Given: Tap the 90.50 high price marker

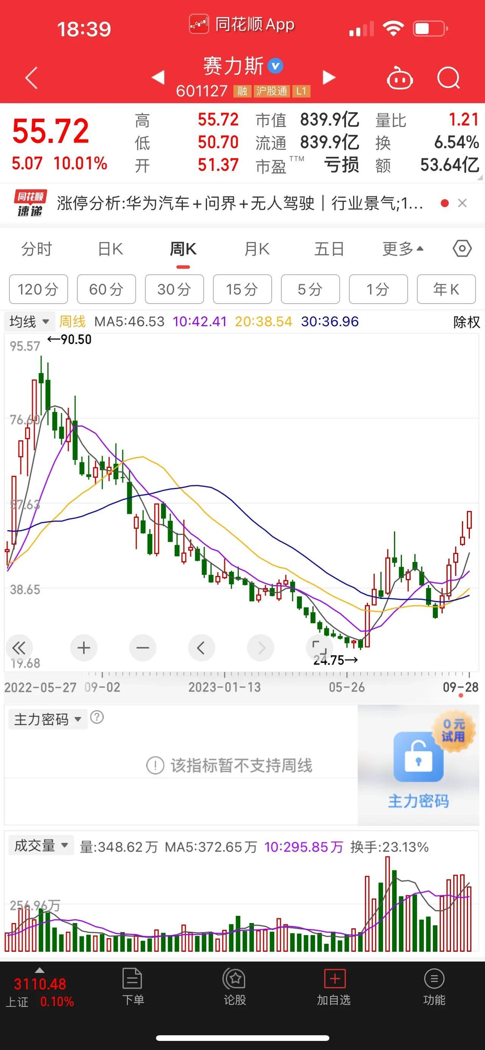Looking at the screenshot, I should pos(69,339).
